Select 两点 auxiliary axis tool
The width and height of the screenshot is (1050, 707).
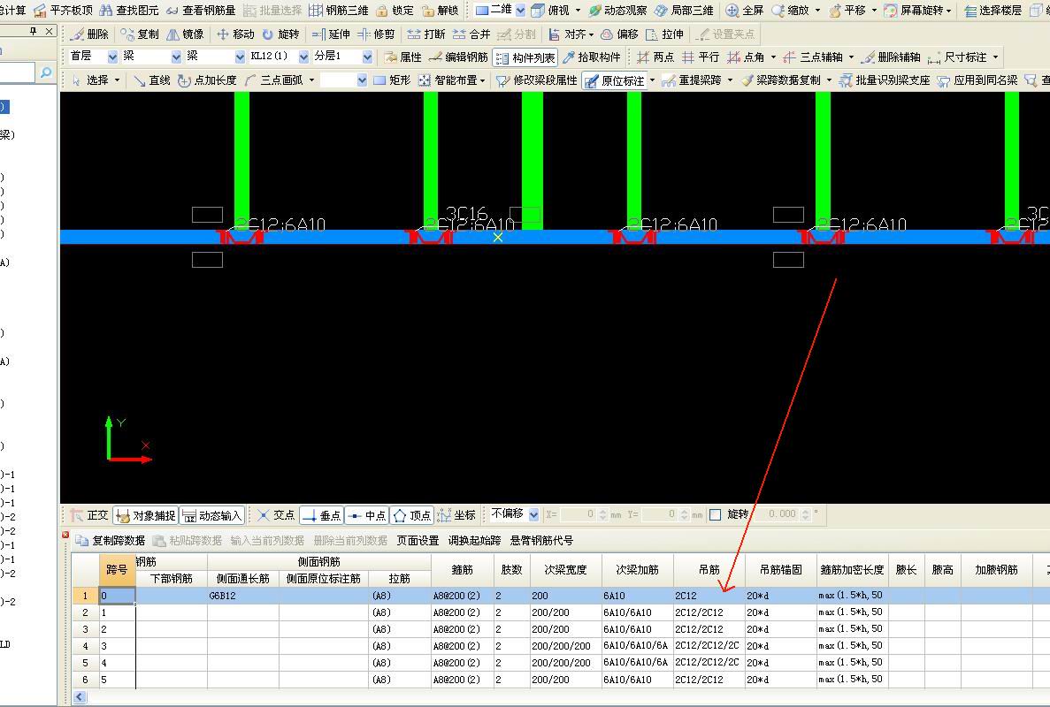click(655, 57)
